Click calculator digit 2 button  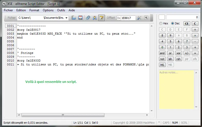[178, 47]
